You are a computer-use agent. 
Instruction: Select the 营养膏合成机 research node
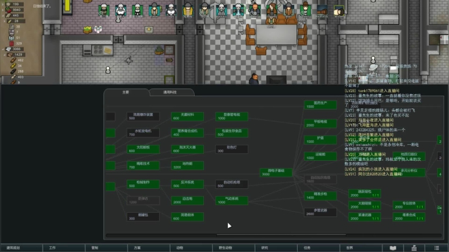click(x=187, y=133)
